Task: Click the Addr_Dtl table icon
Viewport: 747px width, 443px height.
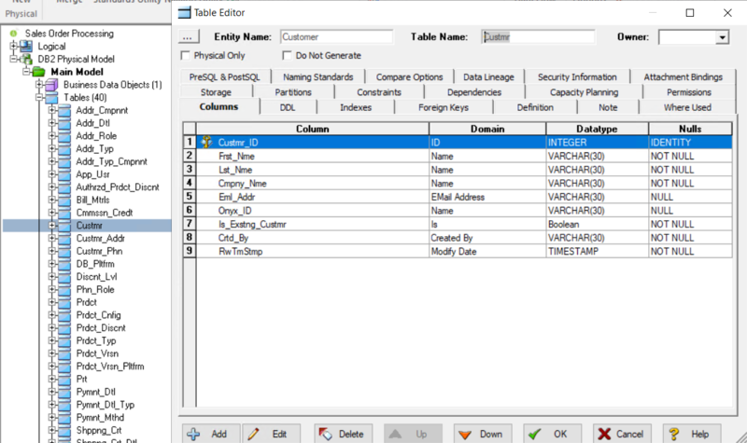Action: [64, 123]
